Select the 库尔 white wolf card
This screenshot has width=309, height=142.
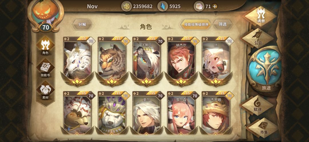click(78, 61)
